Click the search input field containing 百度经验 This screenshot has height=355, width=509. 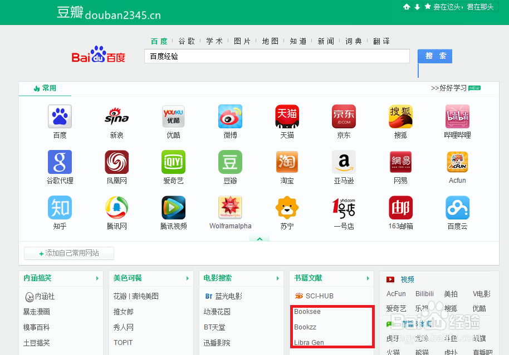[x=277, y=56]
